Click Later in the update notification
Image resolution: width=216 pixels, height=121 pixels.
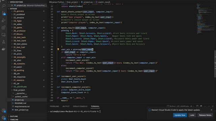(192, 115)
